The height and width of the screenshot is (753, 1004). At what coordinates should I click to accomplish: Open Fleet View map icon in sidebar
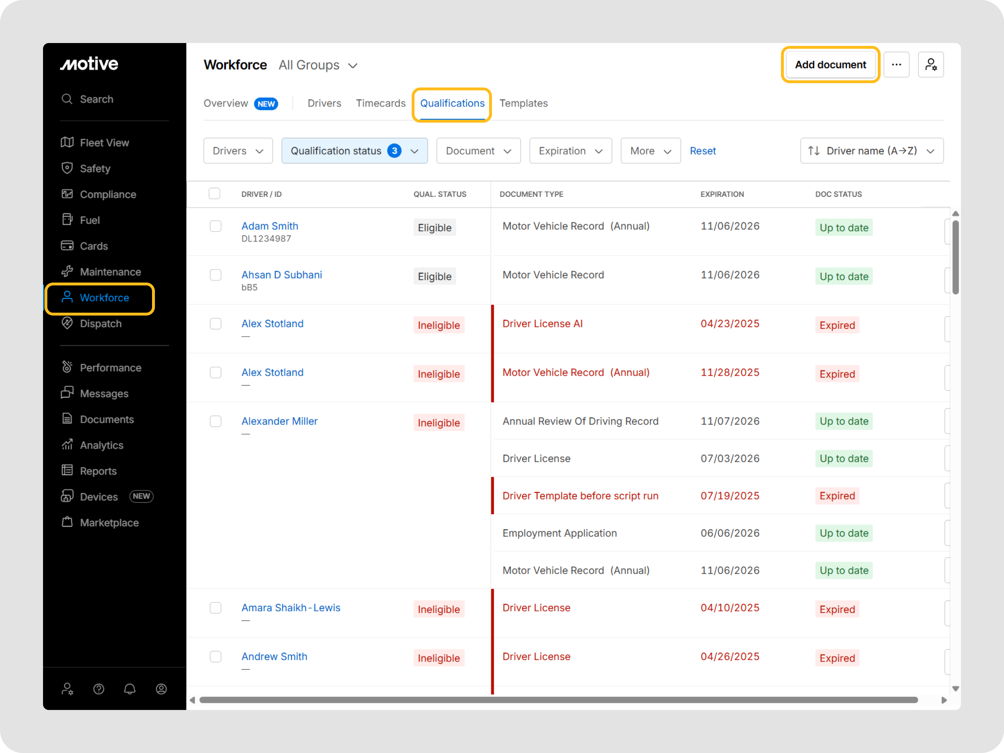click(67, 142)
